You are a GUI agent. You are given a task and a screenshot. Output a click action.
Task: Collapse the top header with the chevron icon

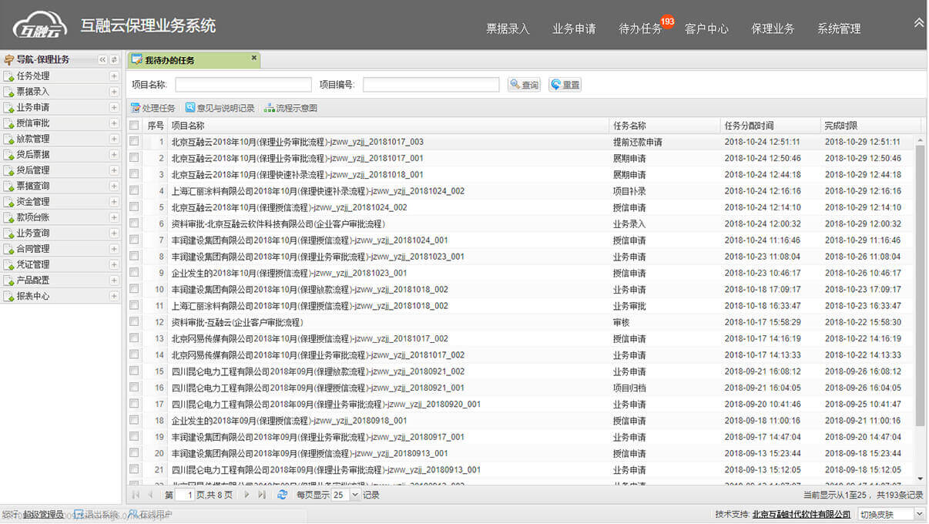point(918,23)
